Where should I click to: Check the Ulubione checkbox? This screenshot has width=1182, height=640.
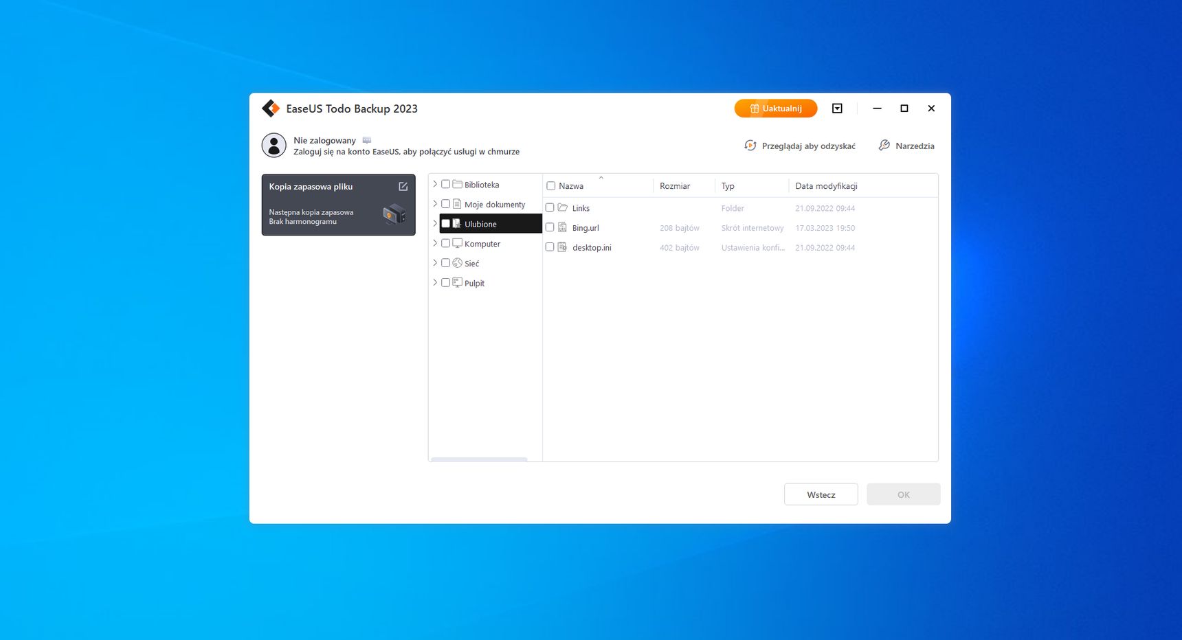click(445, 224)
